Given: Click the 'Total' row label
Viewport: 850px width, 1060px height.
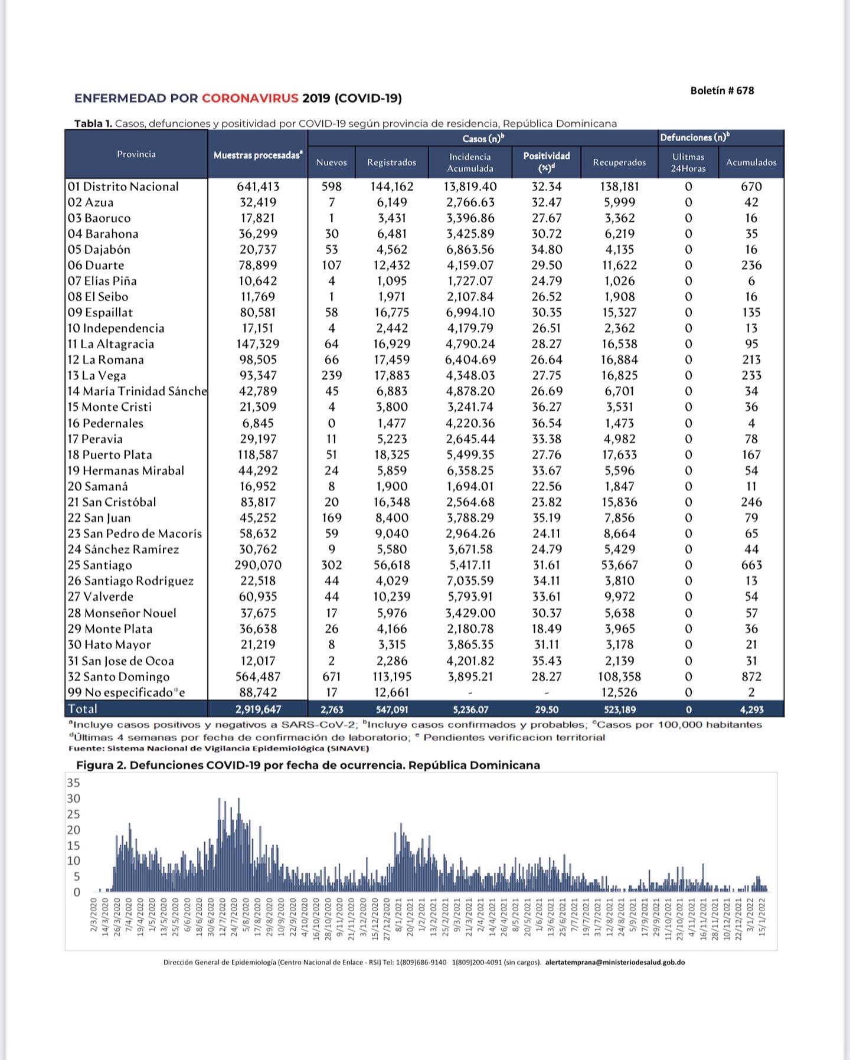Looking at the screenshot, I should pyautogui.click(x=82, y=709).
